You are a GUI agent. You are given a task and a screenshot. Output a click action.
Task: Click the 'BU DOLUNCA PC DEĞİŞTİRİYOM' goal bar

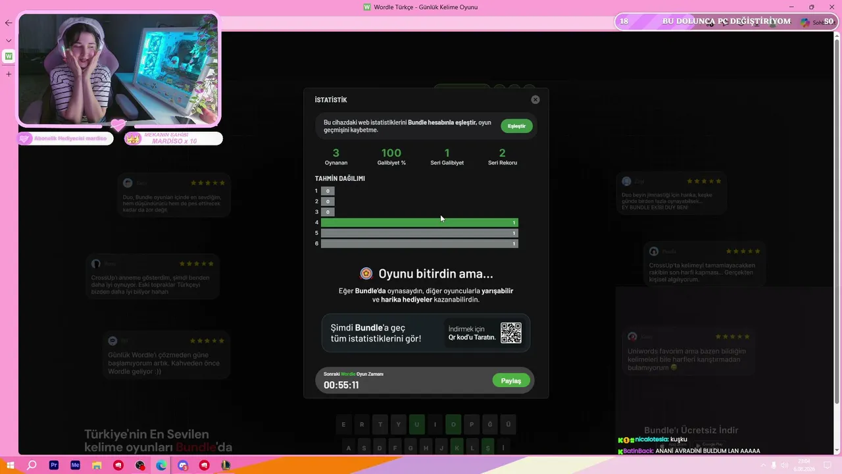coord(726,22)
